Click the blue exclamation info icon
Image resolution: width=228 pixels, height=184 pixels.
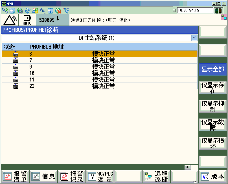[x=51, y=11]
